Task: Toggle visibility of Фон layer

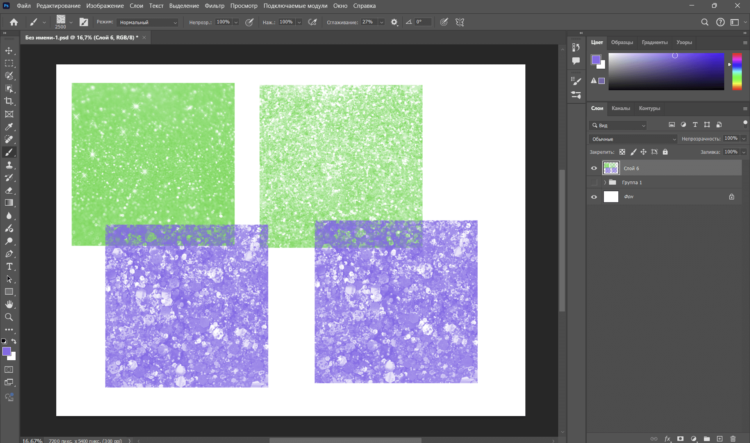Action: pyautogui.click(x=594, y=196)
